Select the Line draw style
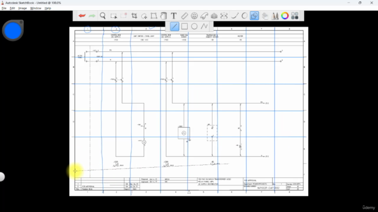378x212 pixels. click(175, 26)
